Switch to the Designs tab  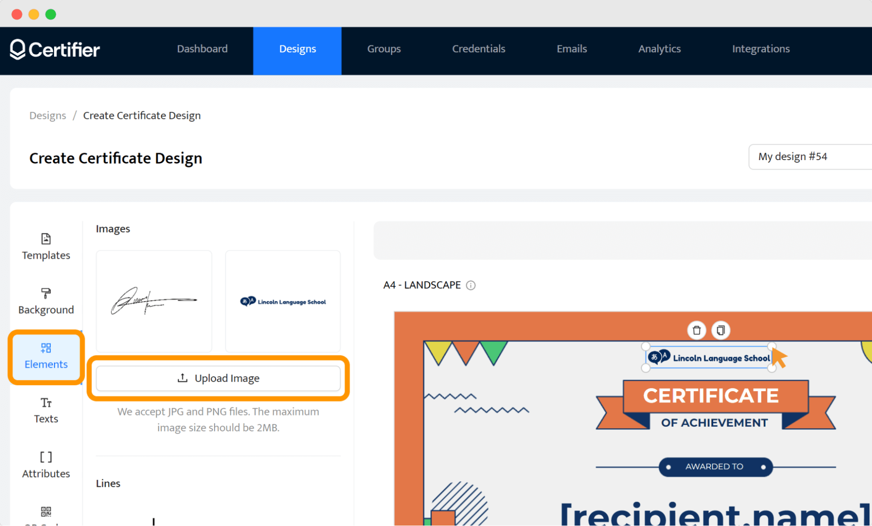298,51
